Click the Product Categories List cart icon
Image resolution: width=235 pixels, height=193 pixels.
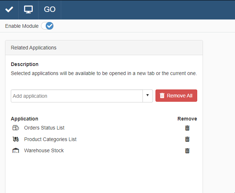coord(15,139)
